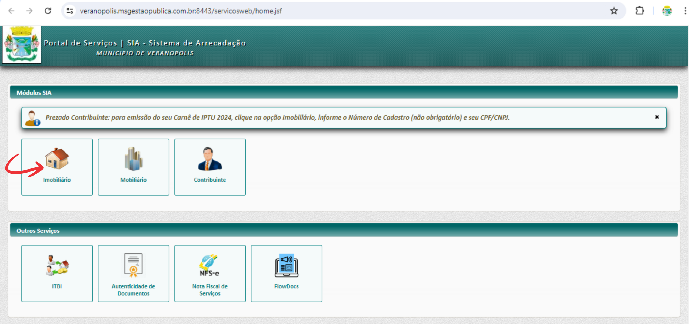Viewport: 689px width, 324px height.
Task: Click the browser address bar URL
Action: coord(181,11)
